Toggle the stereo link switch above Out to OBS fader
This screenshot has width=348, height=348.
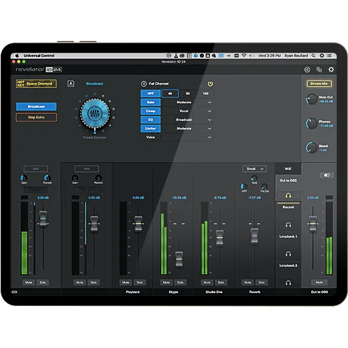[x=327, y=175]
